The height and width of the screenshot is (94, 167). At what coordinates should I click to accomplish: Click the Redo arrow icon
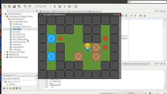point(30,6)
